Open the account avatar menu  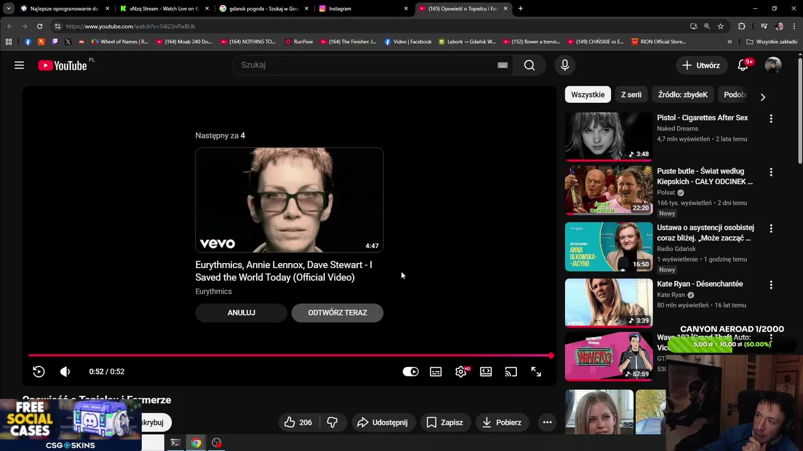tap(773, 65)
